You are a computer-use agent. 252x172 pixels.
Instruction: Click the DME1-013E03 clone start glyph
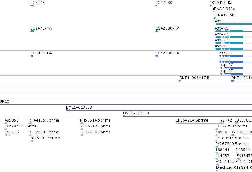68,110
